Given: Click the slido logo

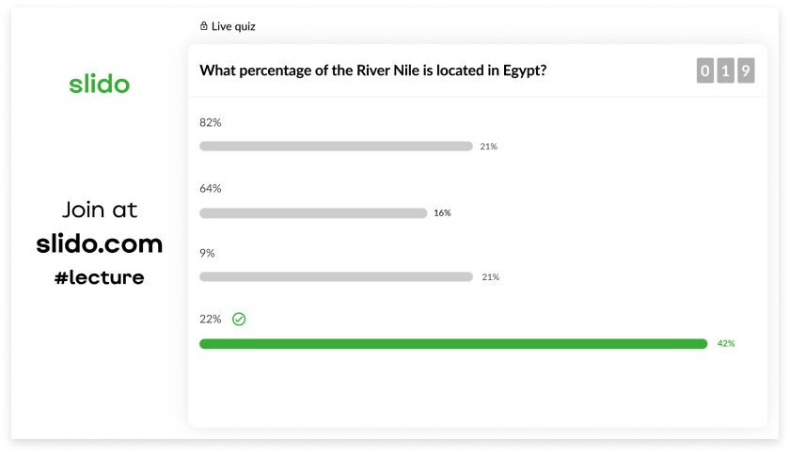Looking at the screenshot, I should pos(100,85).
